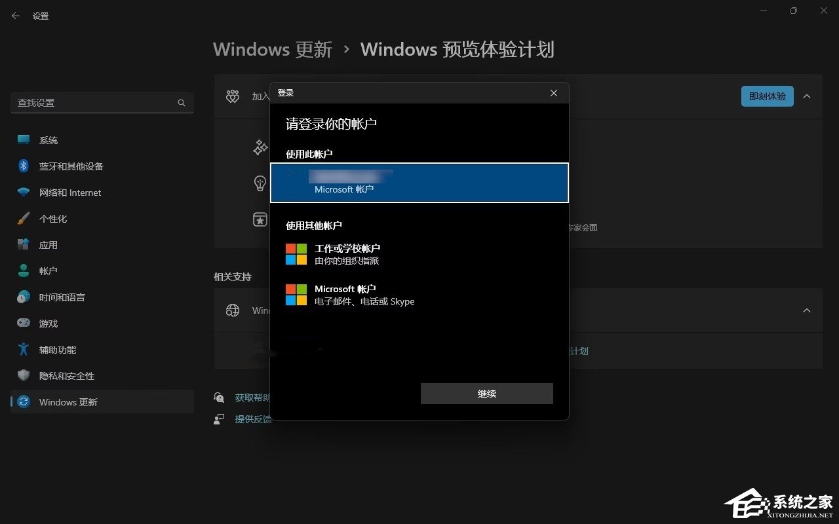Click the 继续 button in the dialog
839x524 pixels.
[x=486, y=394]
